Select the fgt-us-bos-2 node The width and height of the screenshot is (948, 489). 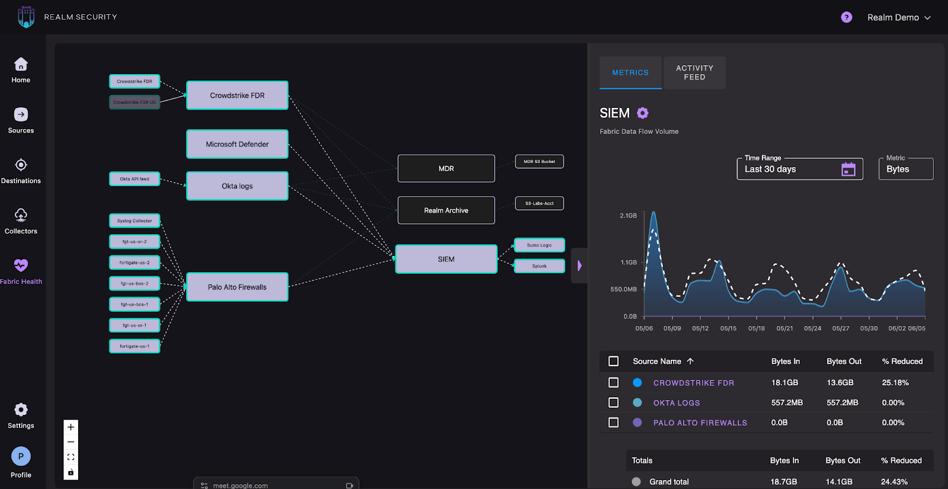tap(134, 283)
